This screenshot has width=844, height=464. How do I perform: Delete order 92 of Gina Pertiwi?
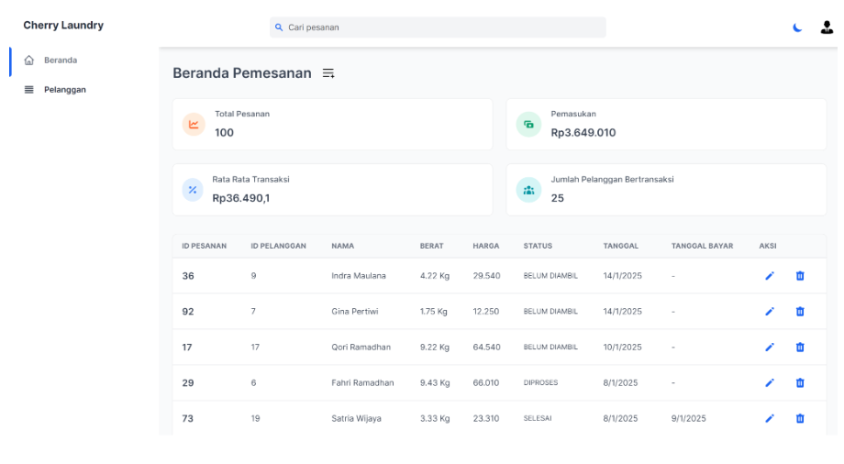point(800,311)
